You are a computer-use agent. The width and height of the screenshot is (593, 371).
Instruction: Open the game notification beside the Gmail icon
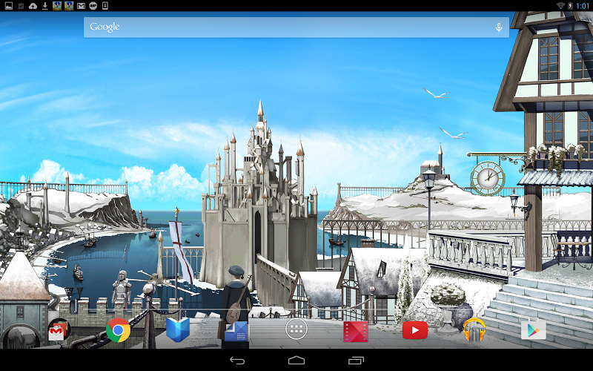[x=69, y=6]
